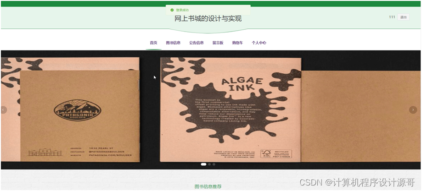Select third carousel indicator dot
The height and width of the screenshot is (191, 422).
(214, 164)
